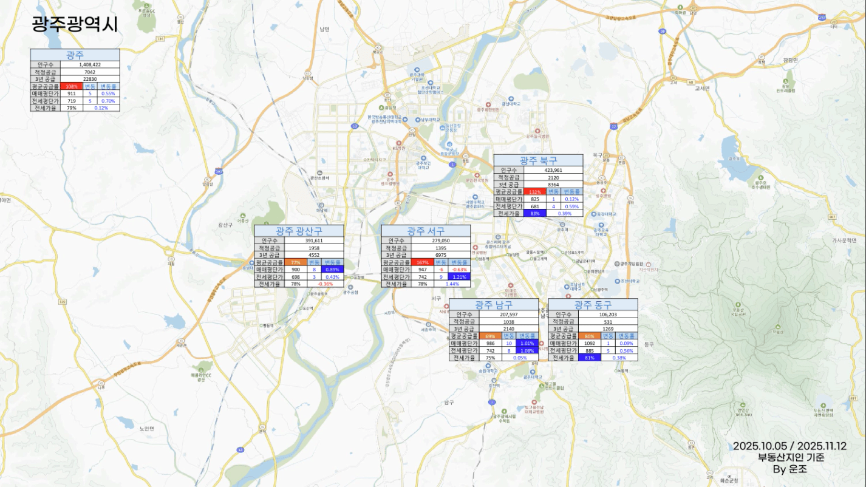This screenshot has width=866, height=487.
Task: Select the 광주 서구 table header
Action: (x=426, y=231)
